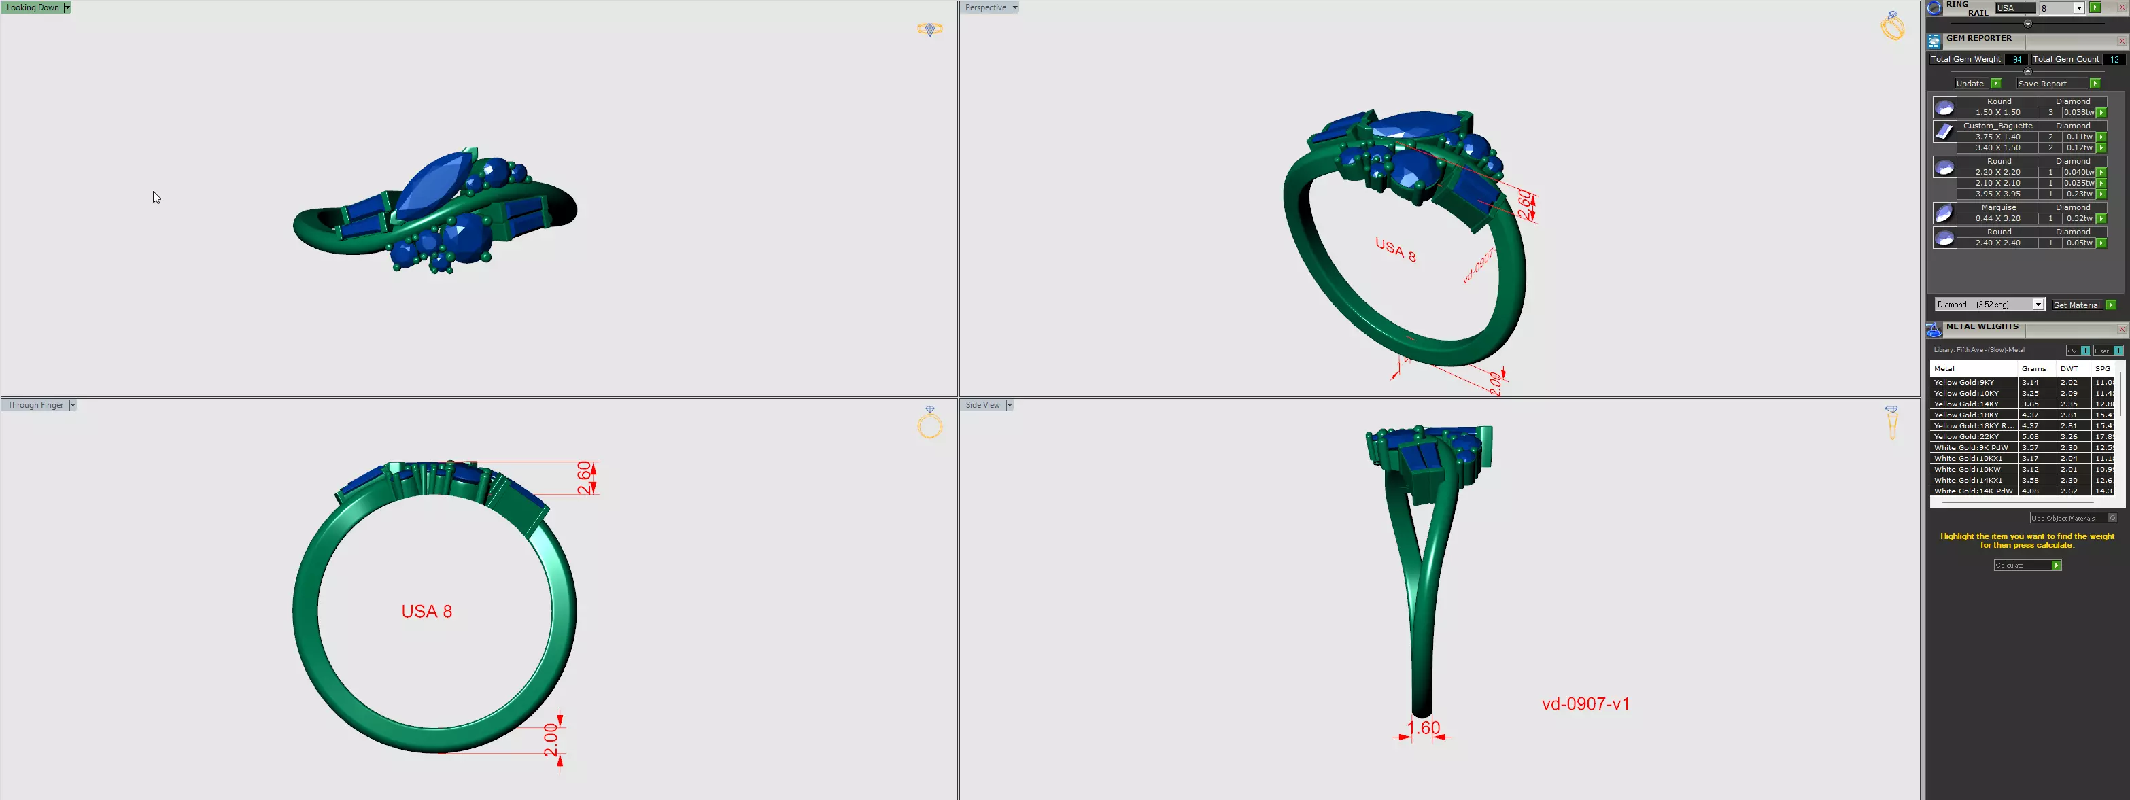The height and width of the screenshot is (800, 2130).
Task: Click green arrow for 0.040tw round row
Action: pyautogui.click(x=2101, y=173)
